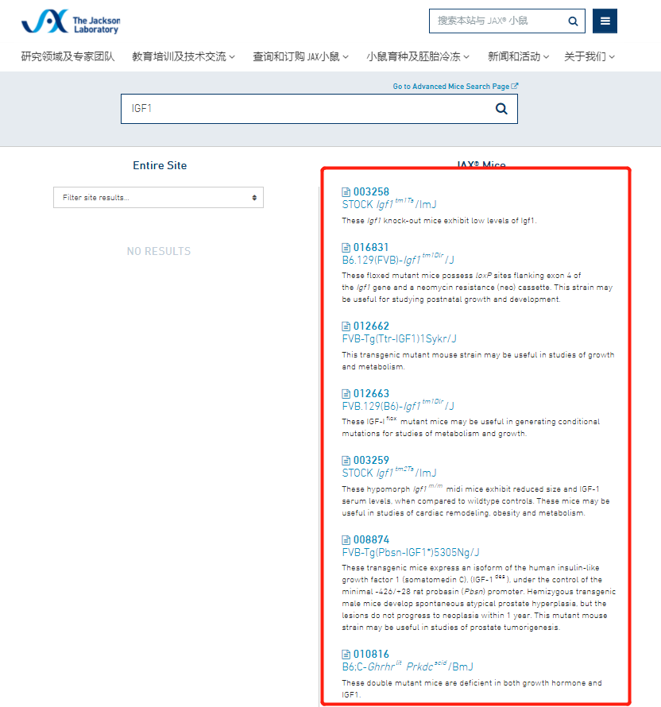Click the document icon beside 010816
Viewport: 661px width, 707px height.
pos(346,655)
